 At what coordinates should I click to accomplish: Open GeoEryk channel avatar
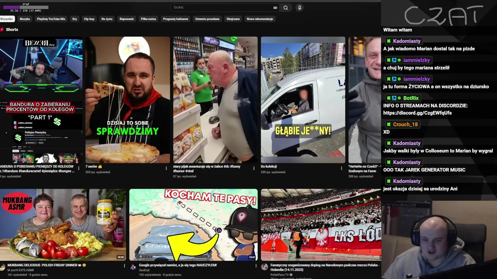click(x=133, y=267)
